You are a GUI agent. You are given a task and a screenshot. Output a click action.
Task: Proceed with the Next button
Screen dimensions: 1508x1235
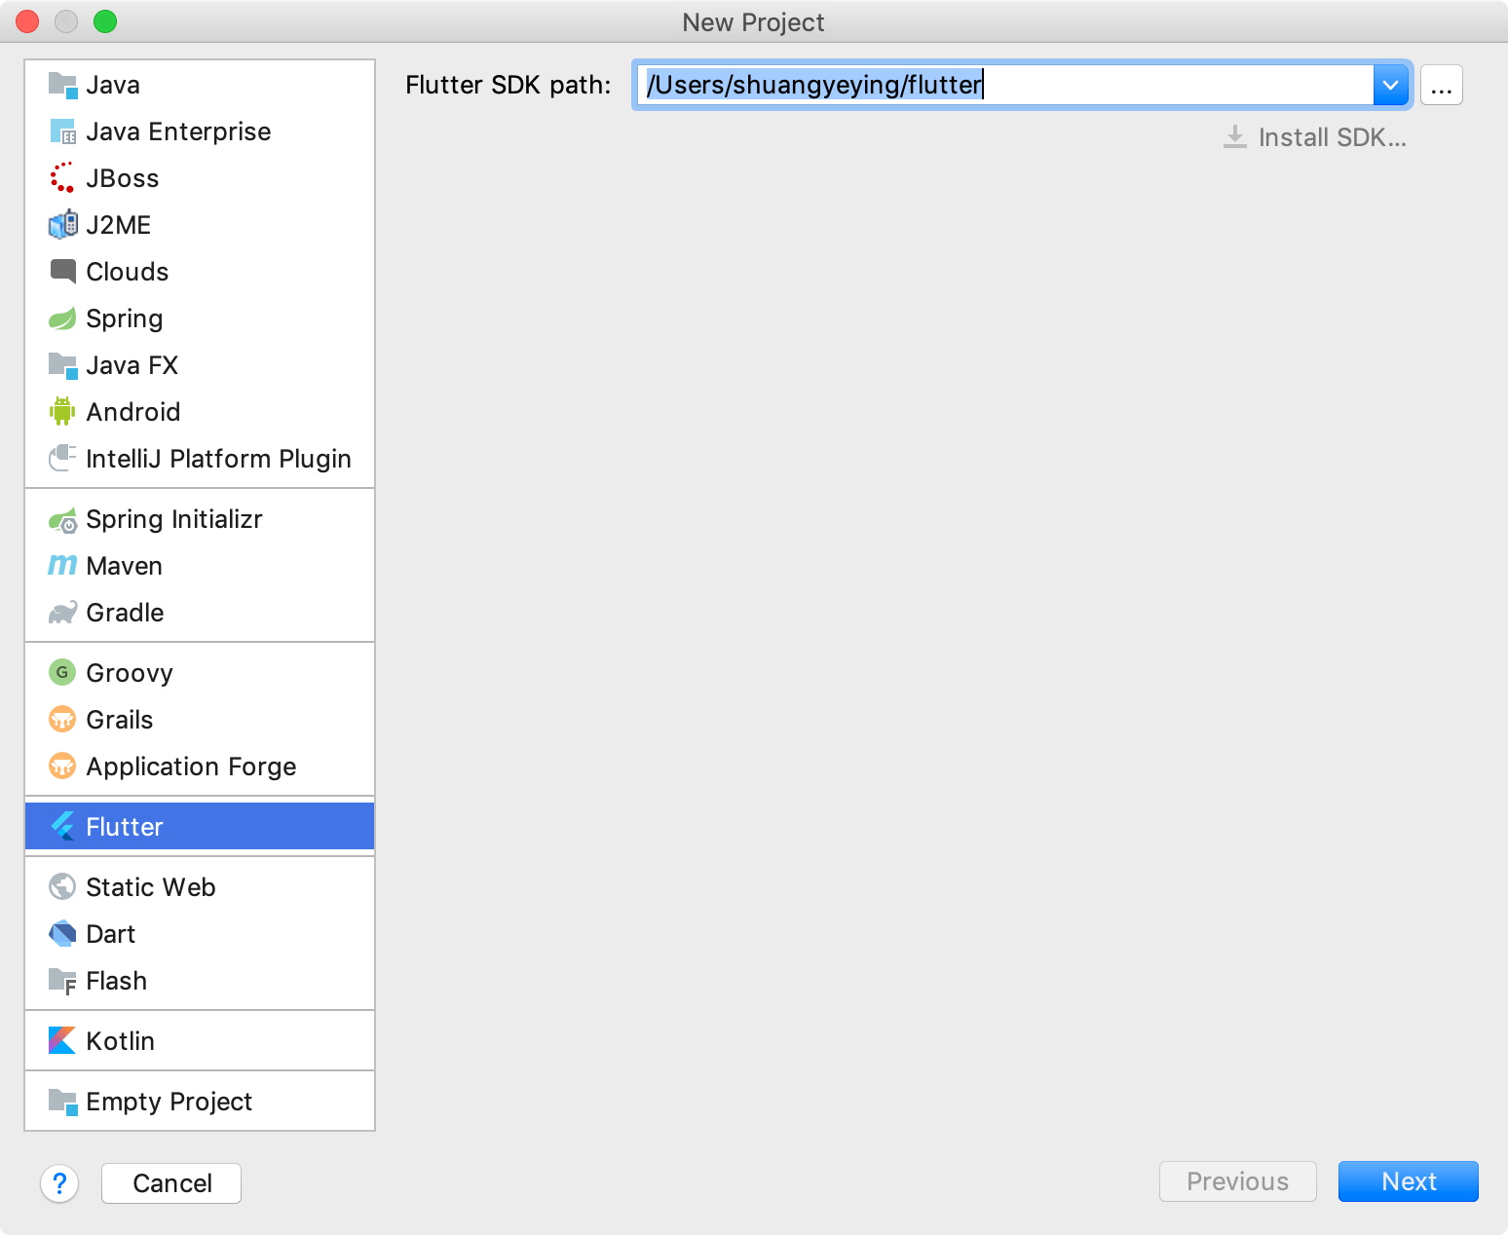click(x=1408, y=1181)
